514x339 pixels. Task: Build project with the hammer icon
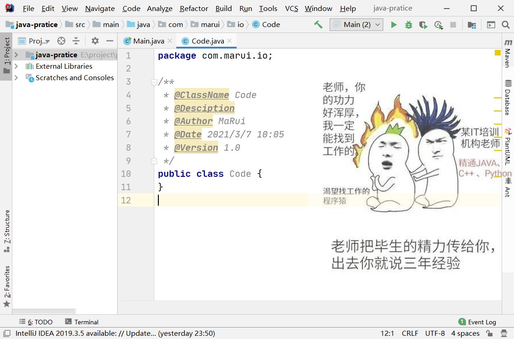(x=318, y=25)
